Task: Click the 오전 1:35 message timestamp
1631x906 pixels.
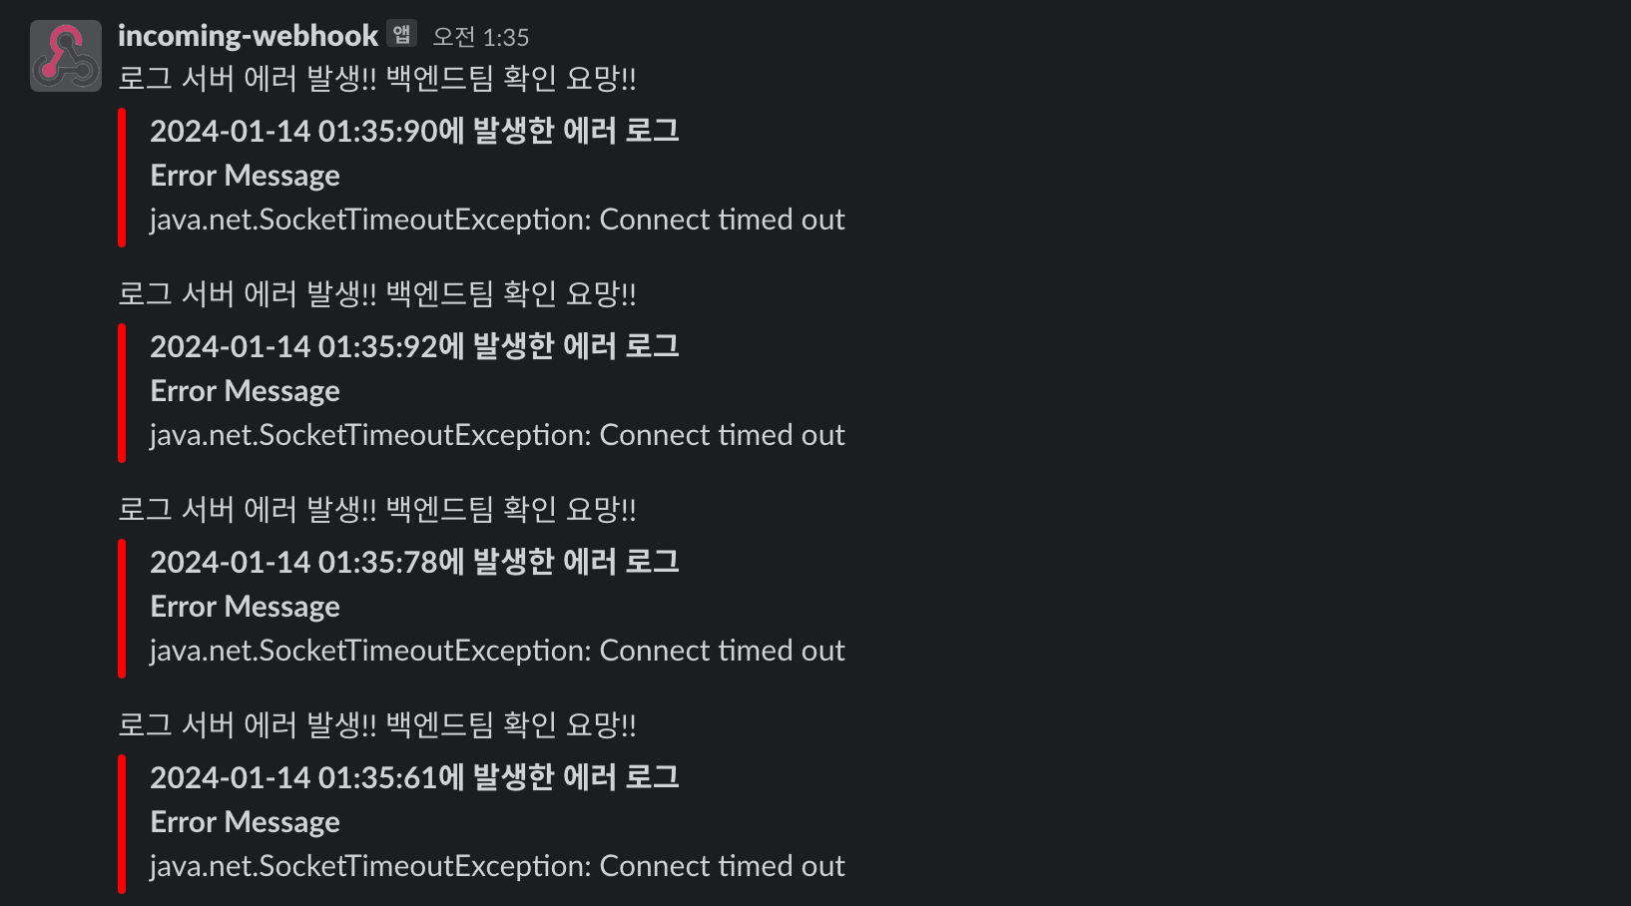Action: (x=480, y=37)
